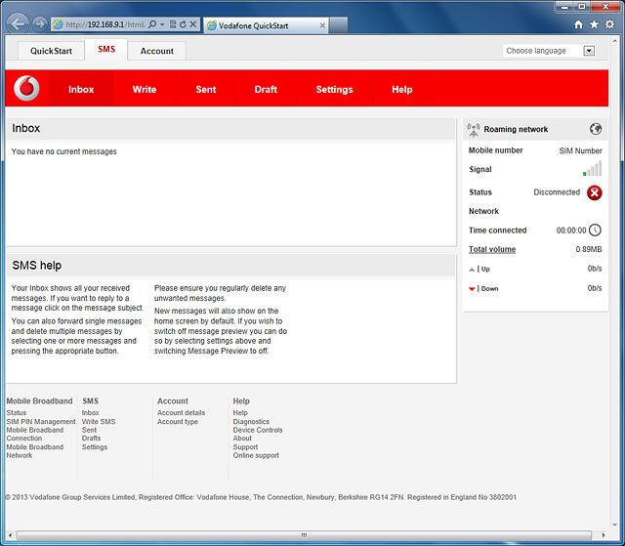Click the horizontal scrollbar at the bottom
Viewport: 625px width, 546px height.
pos(303,535)
